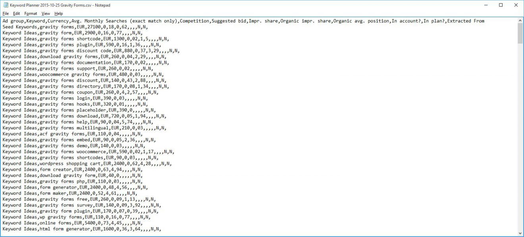The height and width of the screenshot is (237, 524).
Task: Open the Format menu
Action: click(31, 13)
